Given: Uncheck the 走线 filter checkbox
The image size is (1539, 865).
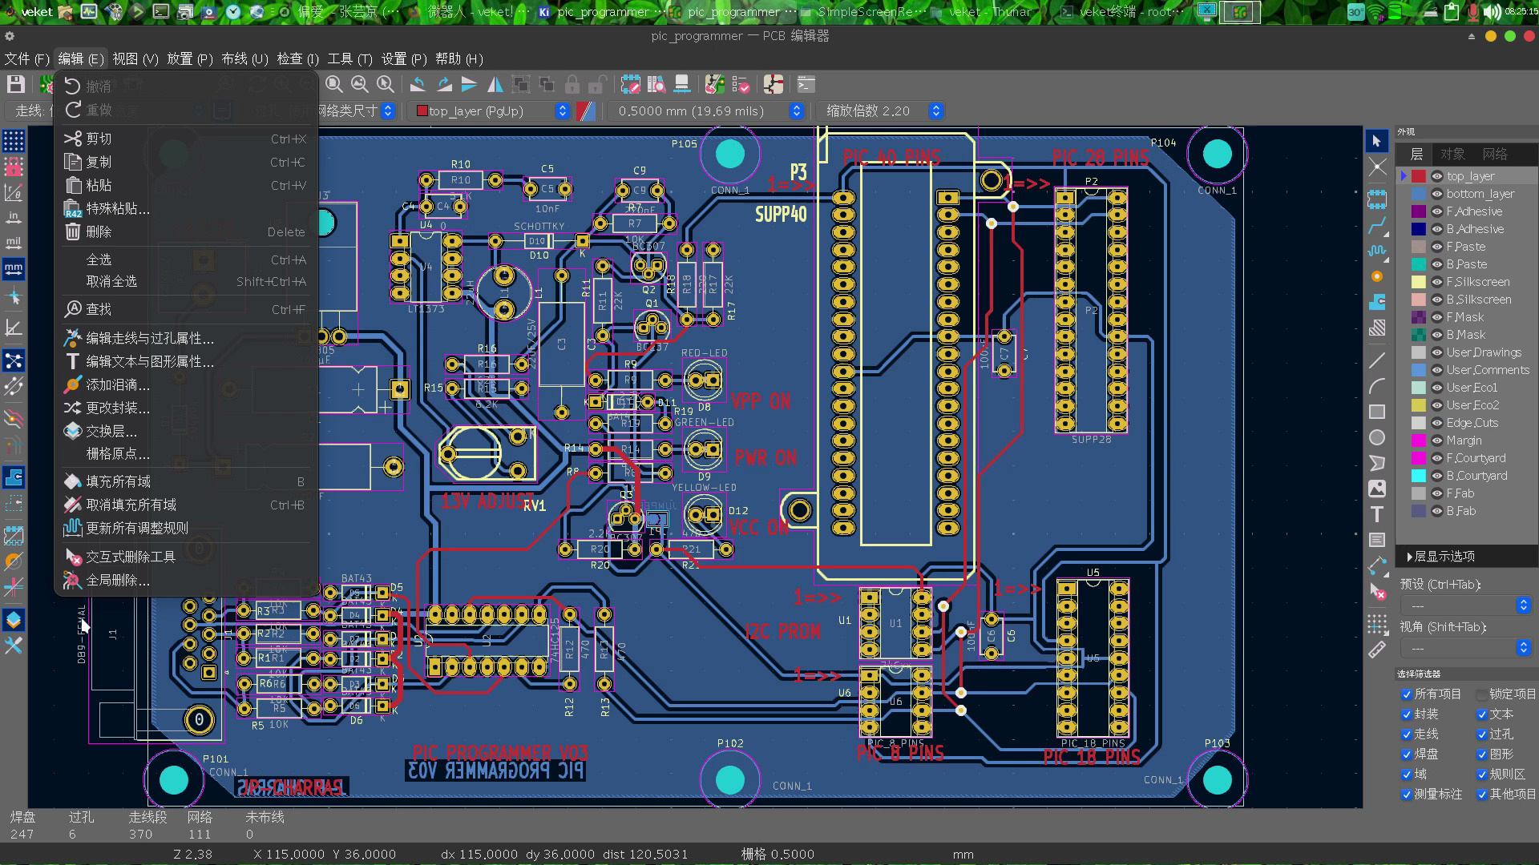Looking at the screenshot, I should click(1406, 734).
